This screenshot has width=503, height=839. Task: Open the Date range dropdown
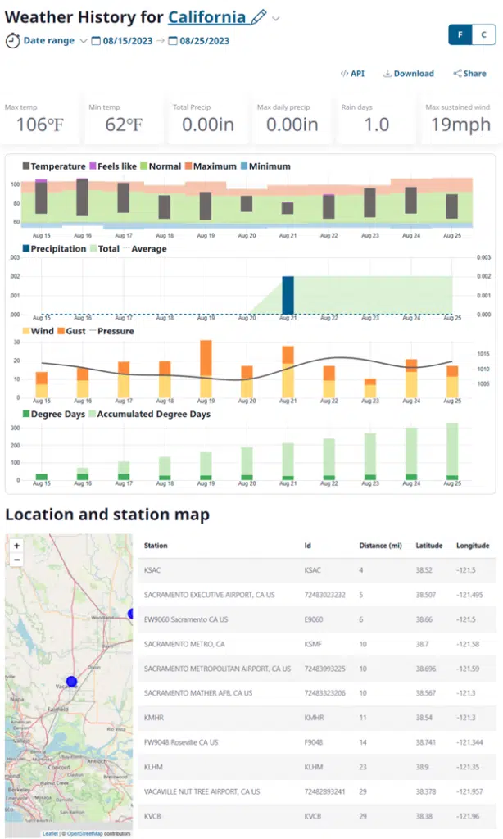tap(84, 41)
